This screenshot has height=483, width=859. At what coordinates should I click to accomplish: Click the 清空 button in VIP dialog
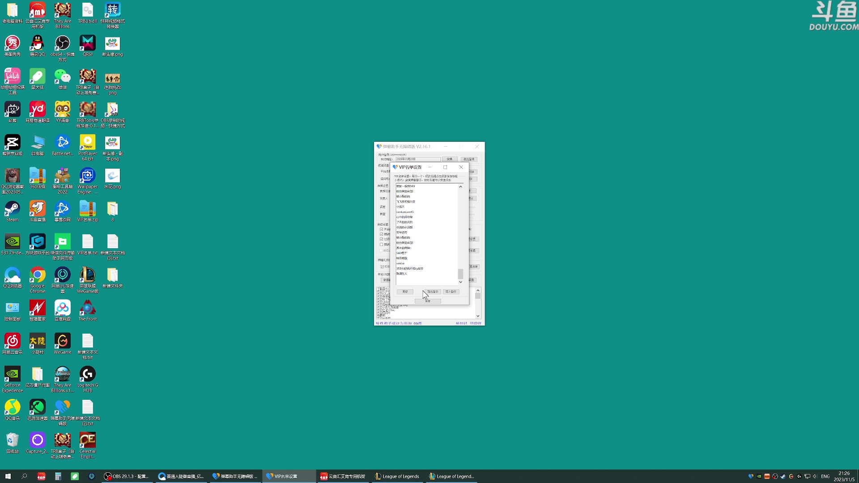click(x=405, y=292)
